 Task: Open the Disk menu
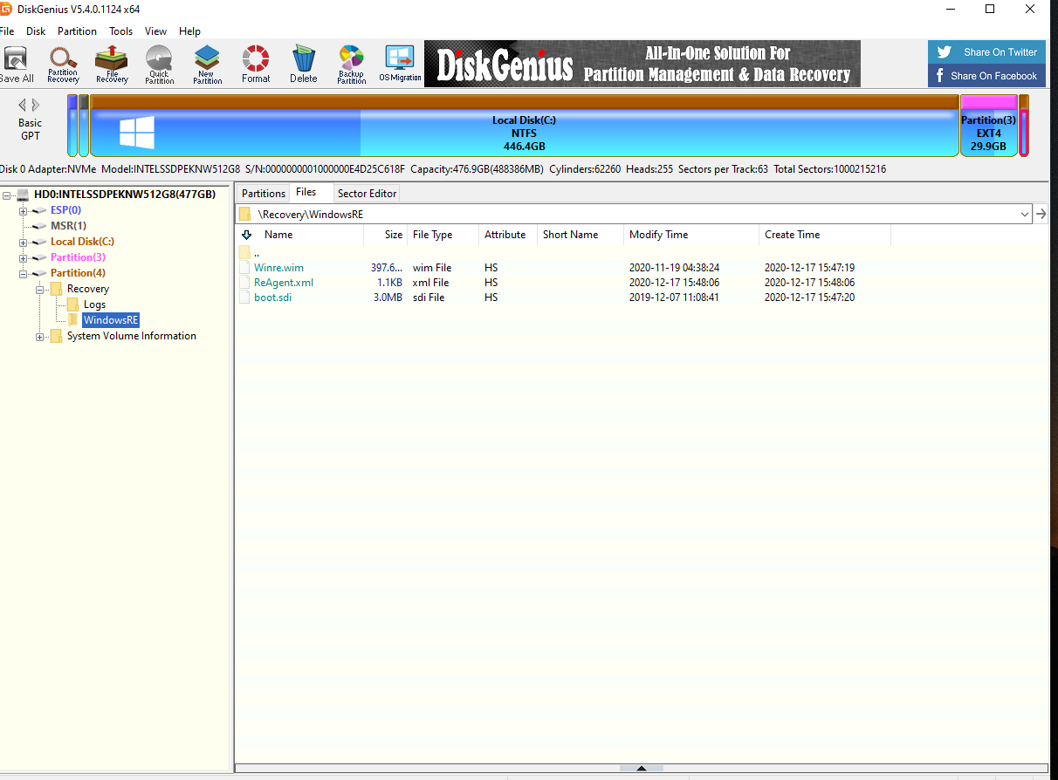[x=36, y=31]
